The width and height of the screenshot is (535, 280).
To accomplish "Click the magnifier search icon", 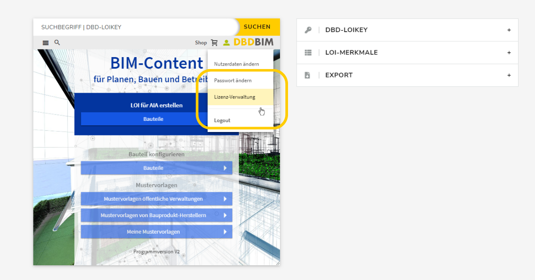I will (x=57, y=42).
